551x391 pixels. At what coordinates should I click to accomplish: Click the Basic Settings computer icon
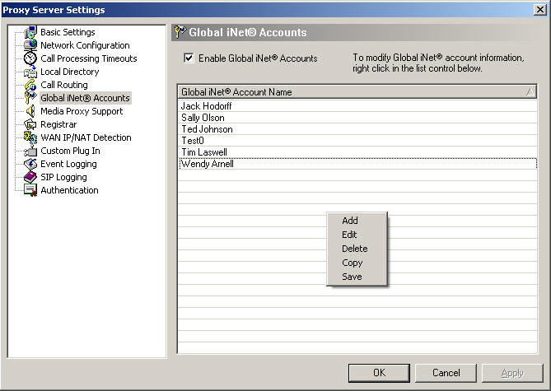tap(30, 32)
